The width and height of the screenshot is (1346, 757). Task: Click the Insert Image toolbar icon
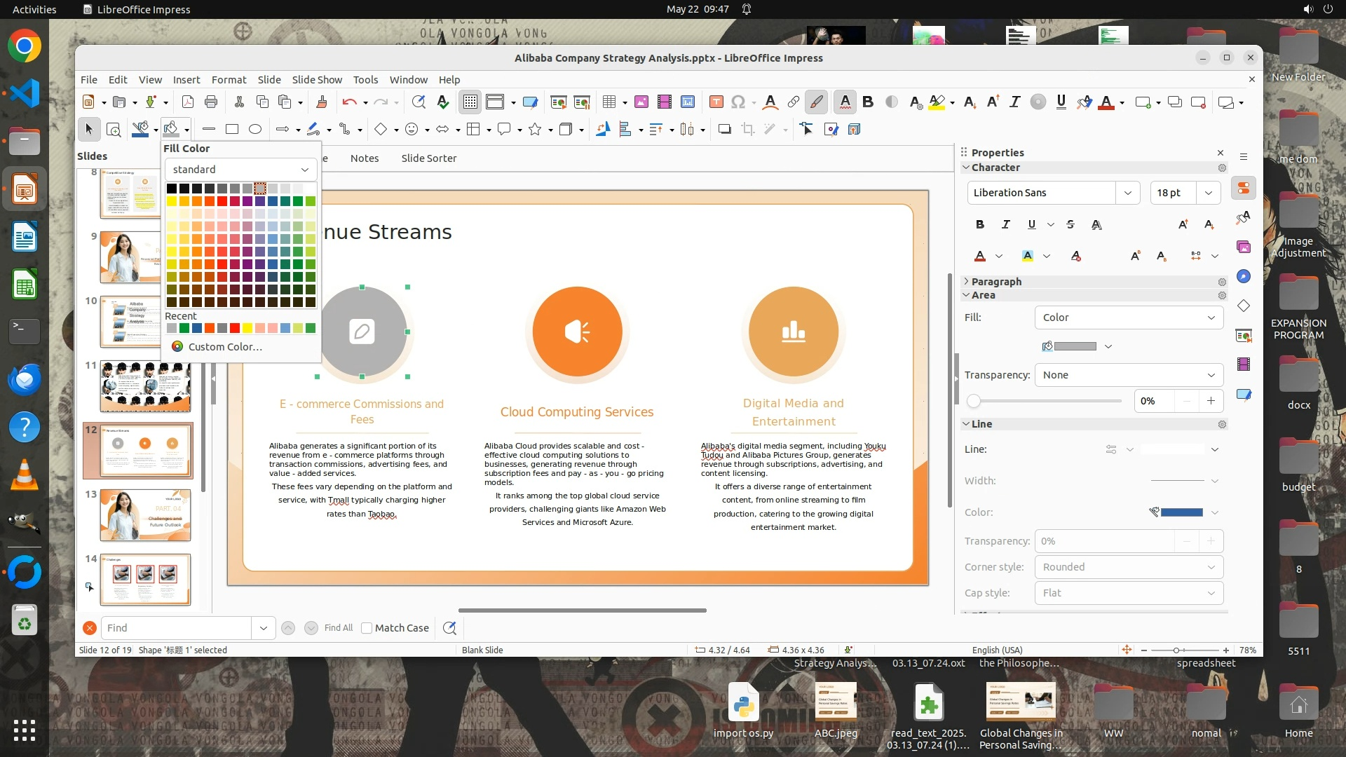click(641, 102)
